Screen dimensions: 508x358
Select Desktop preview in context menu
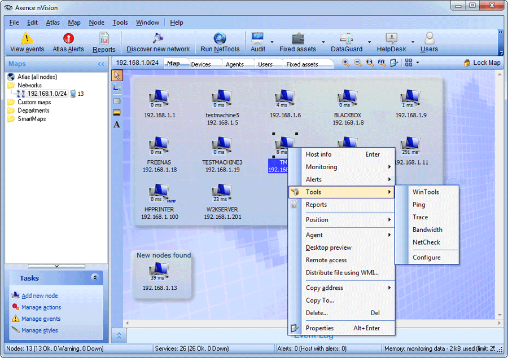[329, 247]
